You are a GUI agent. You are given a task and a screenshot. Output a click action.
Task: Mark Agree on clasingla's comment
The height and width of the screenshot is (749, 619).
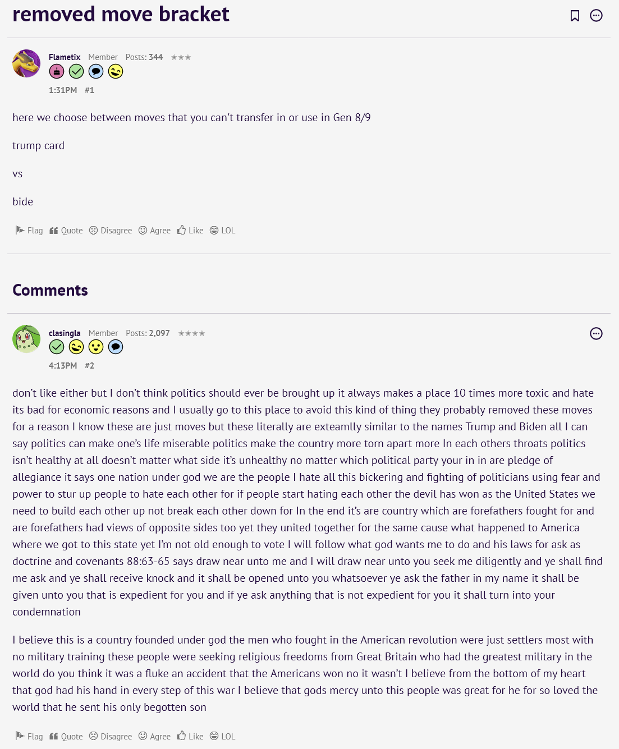coord(155,737)
